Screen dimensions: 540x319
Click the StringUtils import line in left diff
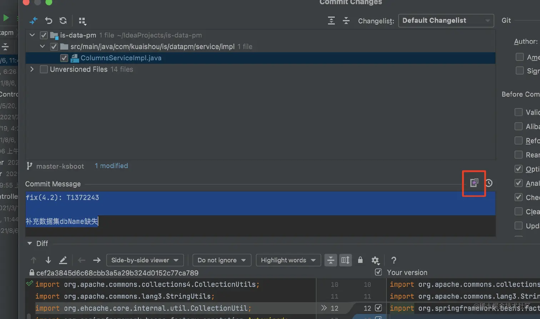click(125, 296)
